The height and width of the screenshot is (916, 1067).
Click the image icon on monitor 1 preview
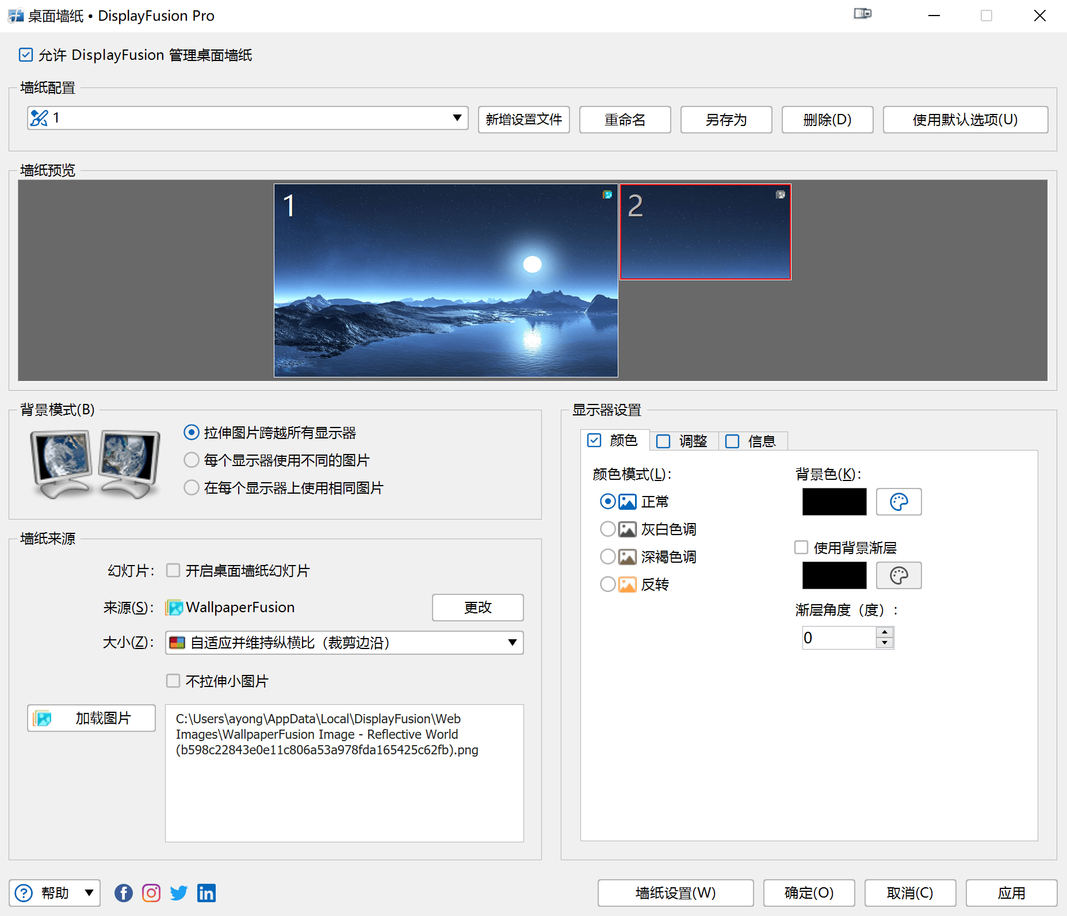pos(607,194)
